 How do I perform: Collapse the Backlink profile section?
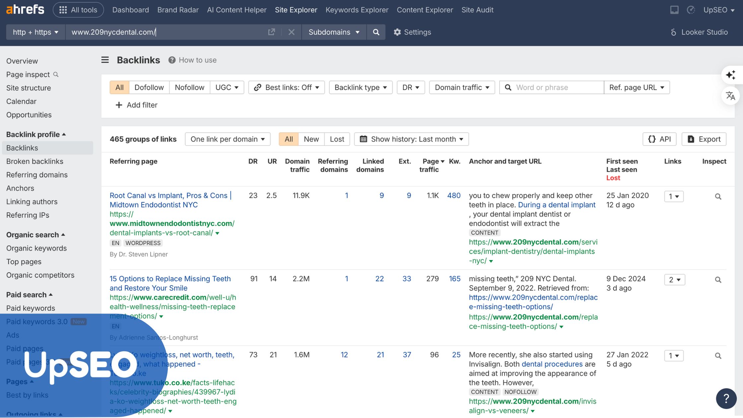tap(36, 135)
